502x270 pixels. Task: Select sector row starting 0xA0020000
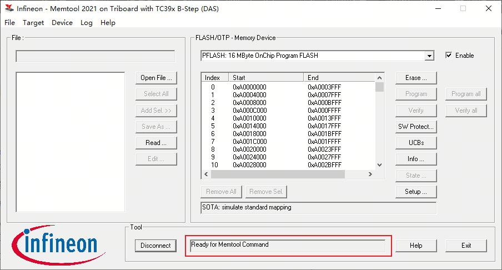pyautogui.click(x=288, y=149)
